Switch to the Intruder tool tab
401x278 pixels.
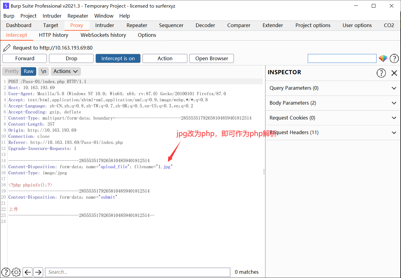(x=105, y=25)
